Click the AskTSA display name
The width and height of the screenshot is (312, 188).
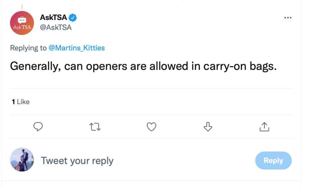pyautogui.click(x=53, y=18)
